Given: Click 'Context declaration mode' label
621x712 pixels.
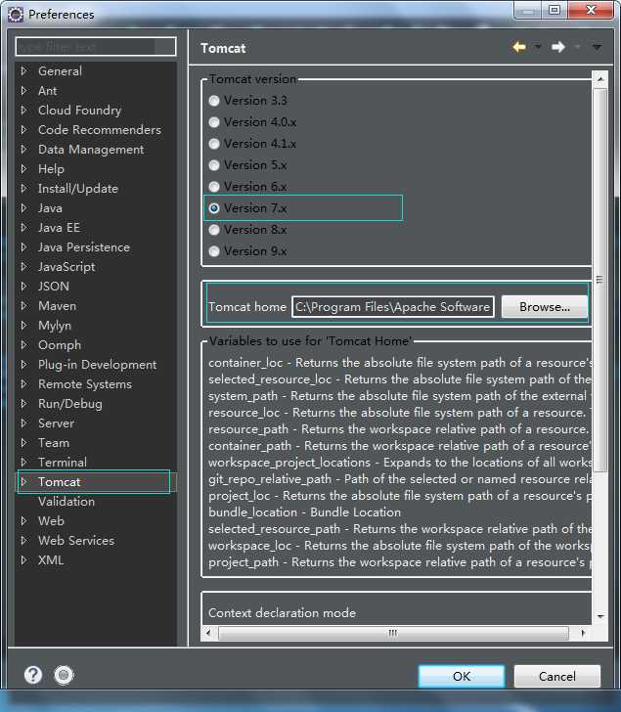Looking at the screenshot, I should pyautogui.click(x=282, y=613).
